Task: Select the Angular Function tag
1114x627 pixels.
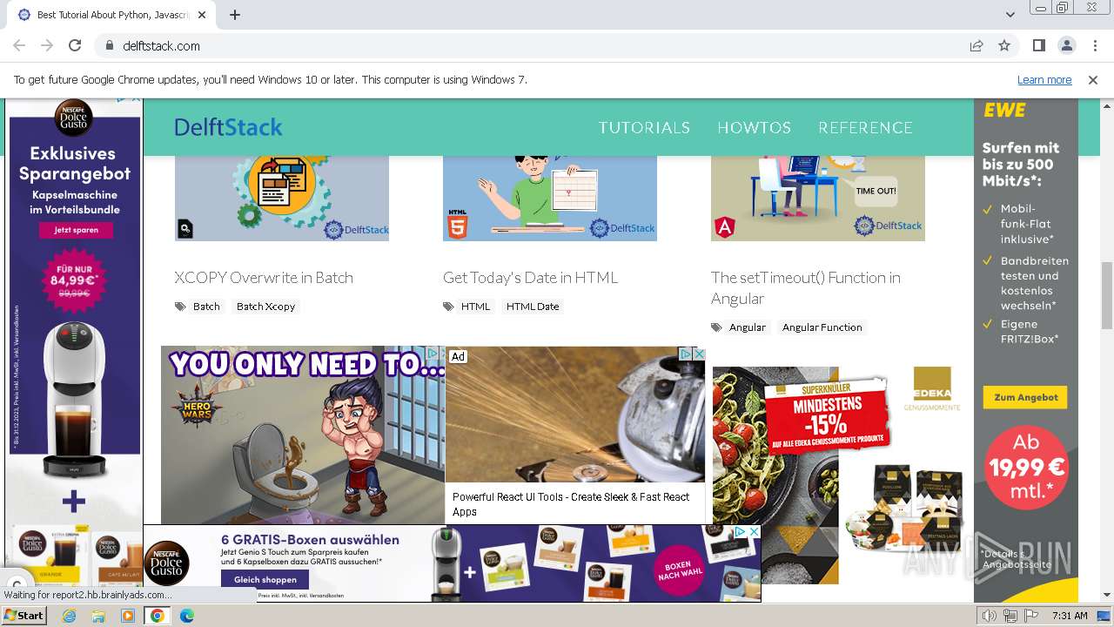Action: (x=822, y=327)
